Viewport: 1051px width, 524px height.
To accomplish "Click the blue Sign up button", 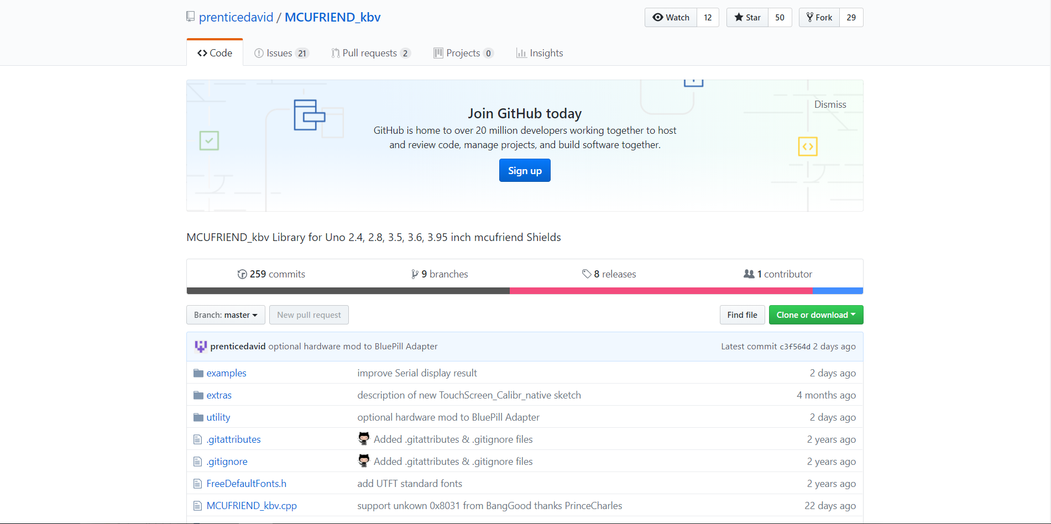I will 525,170.
